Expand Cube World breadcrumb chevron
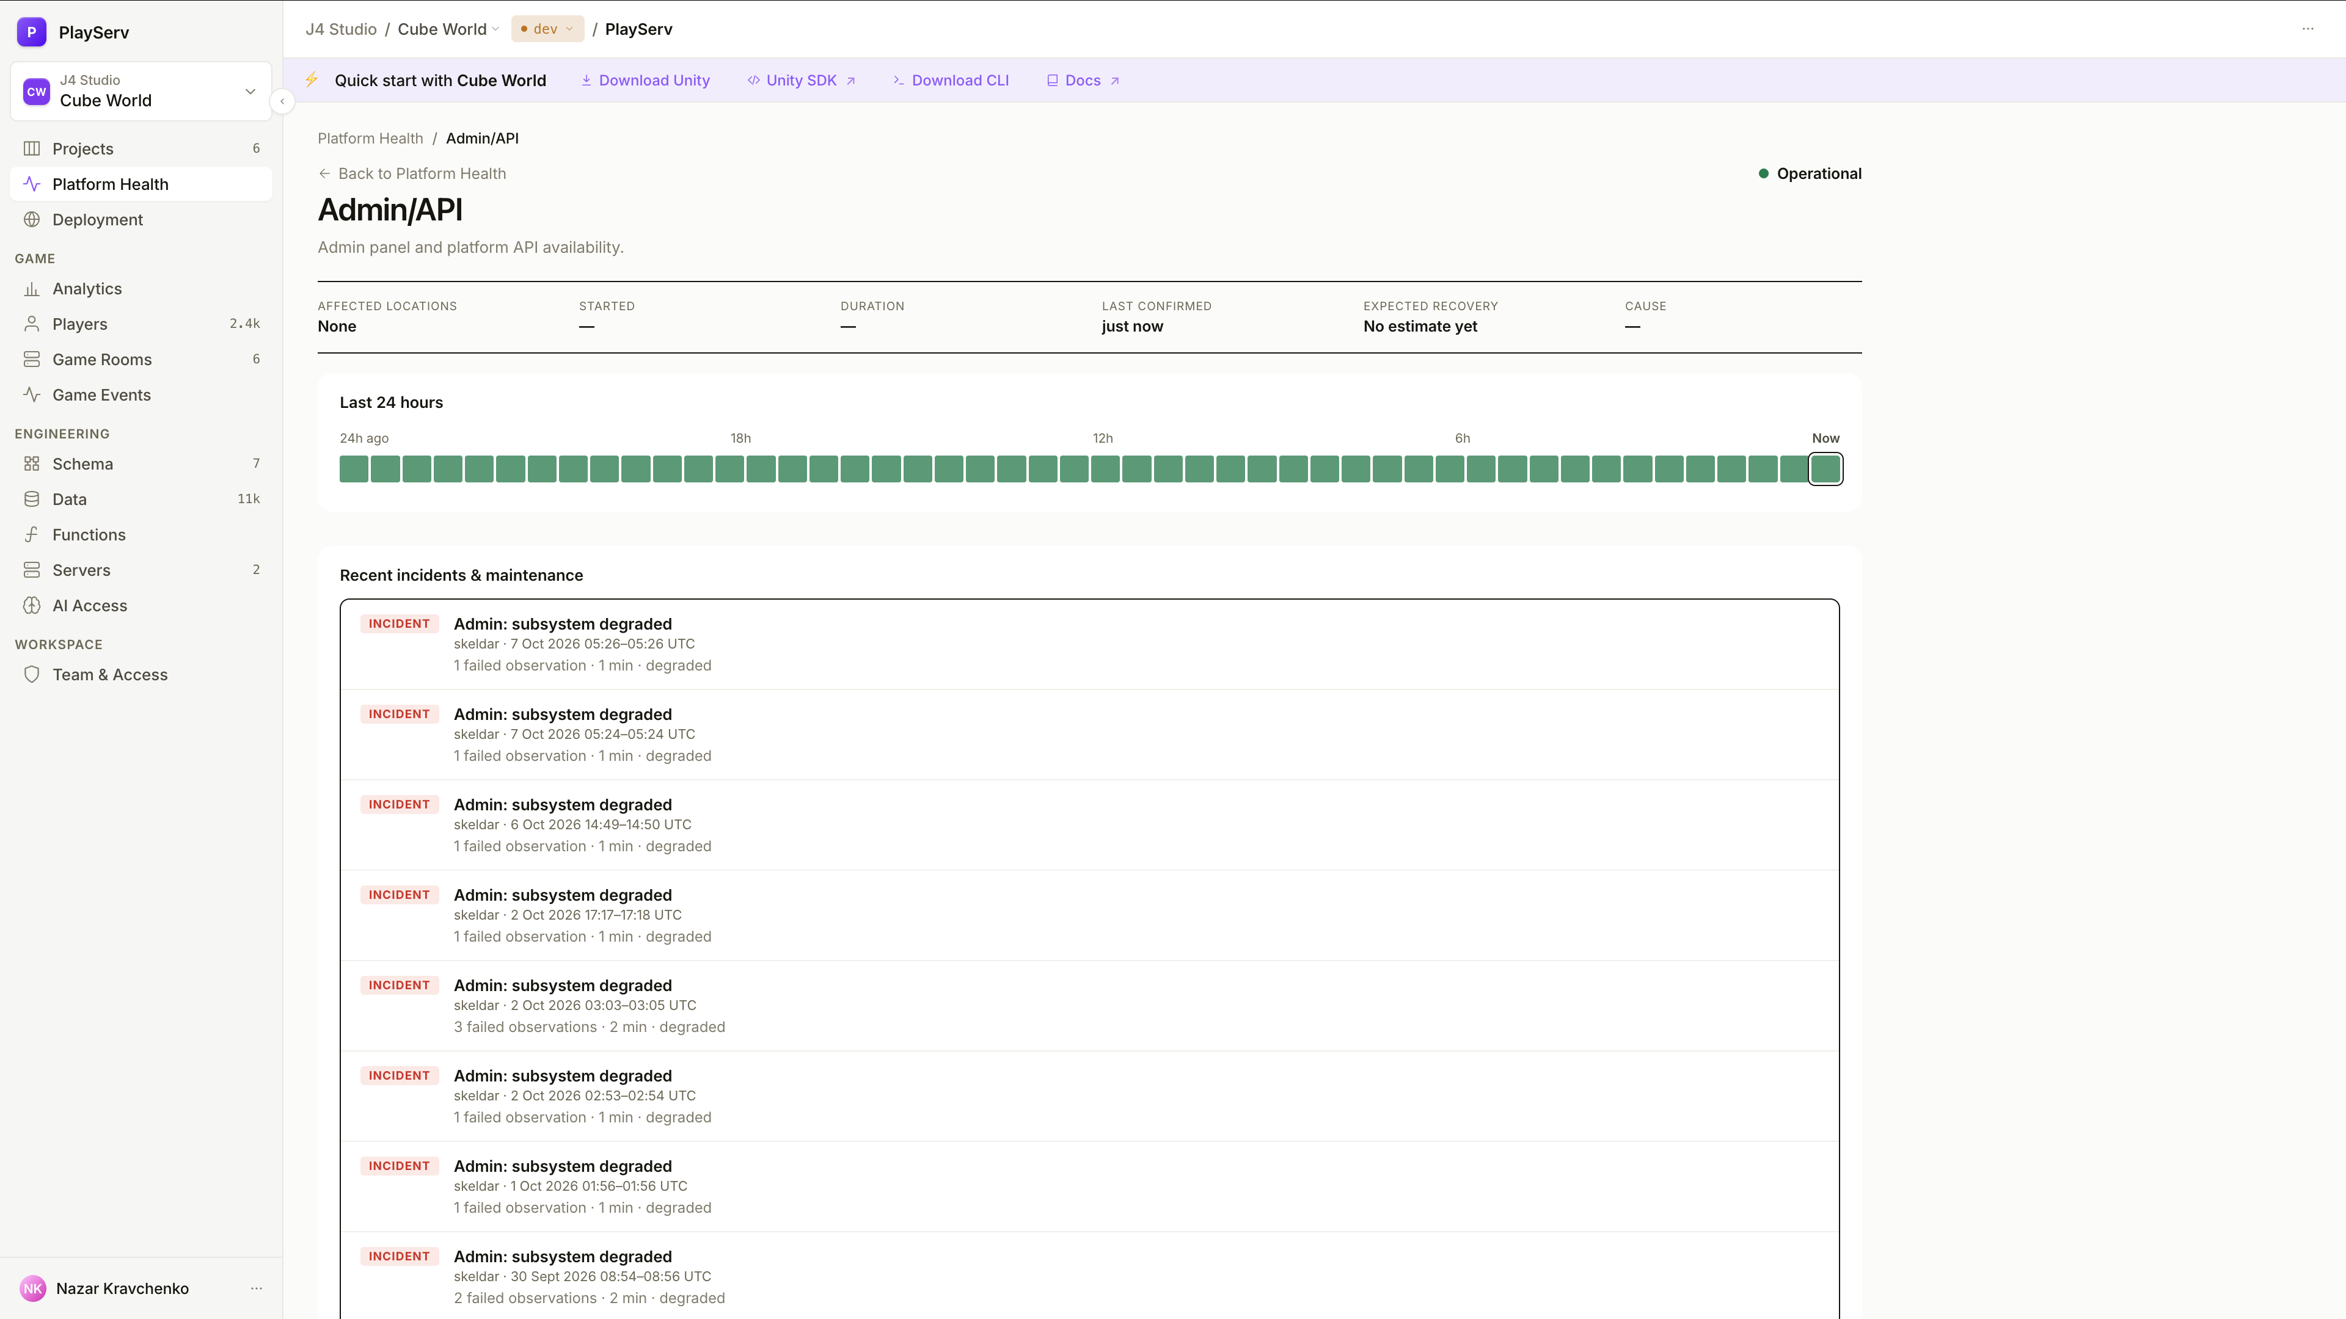The height and width of the screenshot is (1319, 2346). coord(495,29)
